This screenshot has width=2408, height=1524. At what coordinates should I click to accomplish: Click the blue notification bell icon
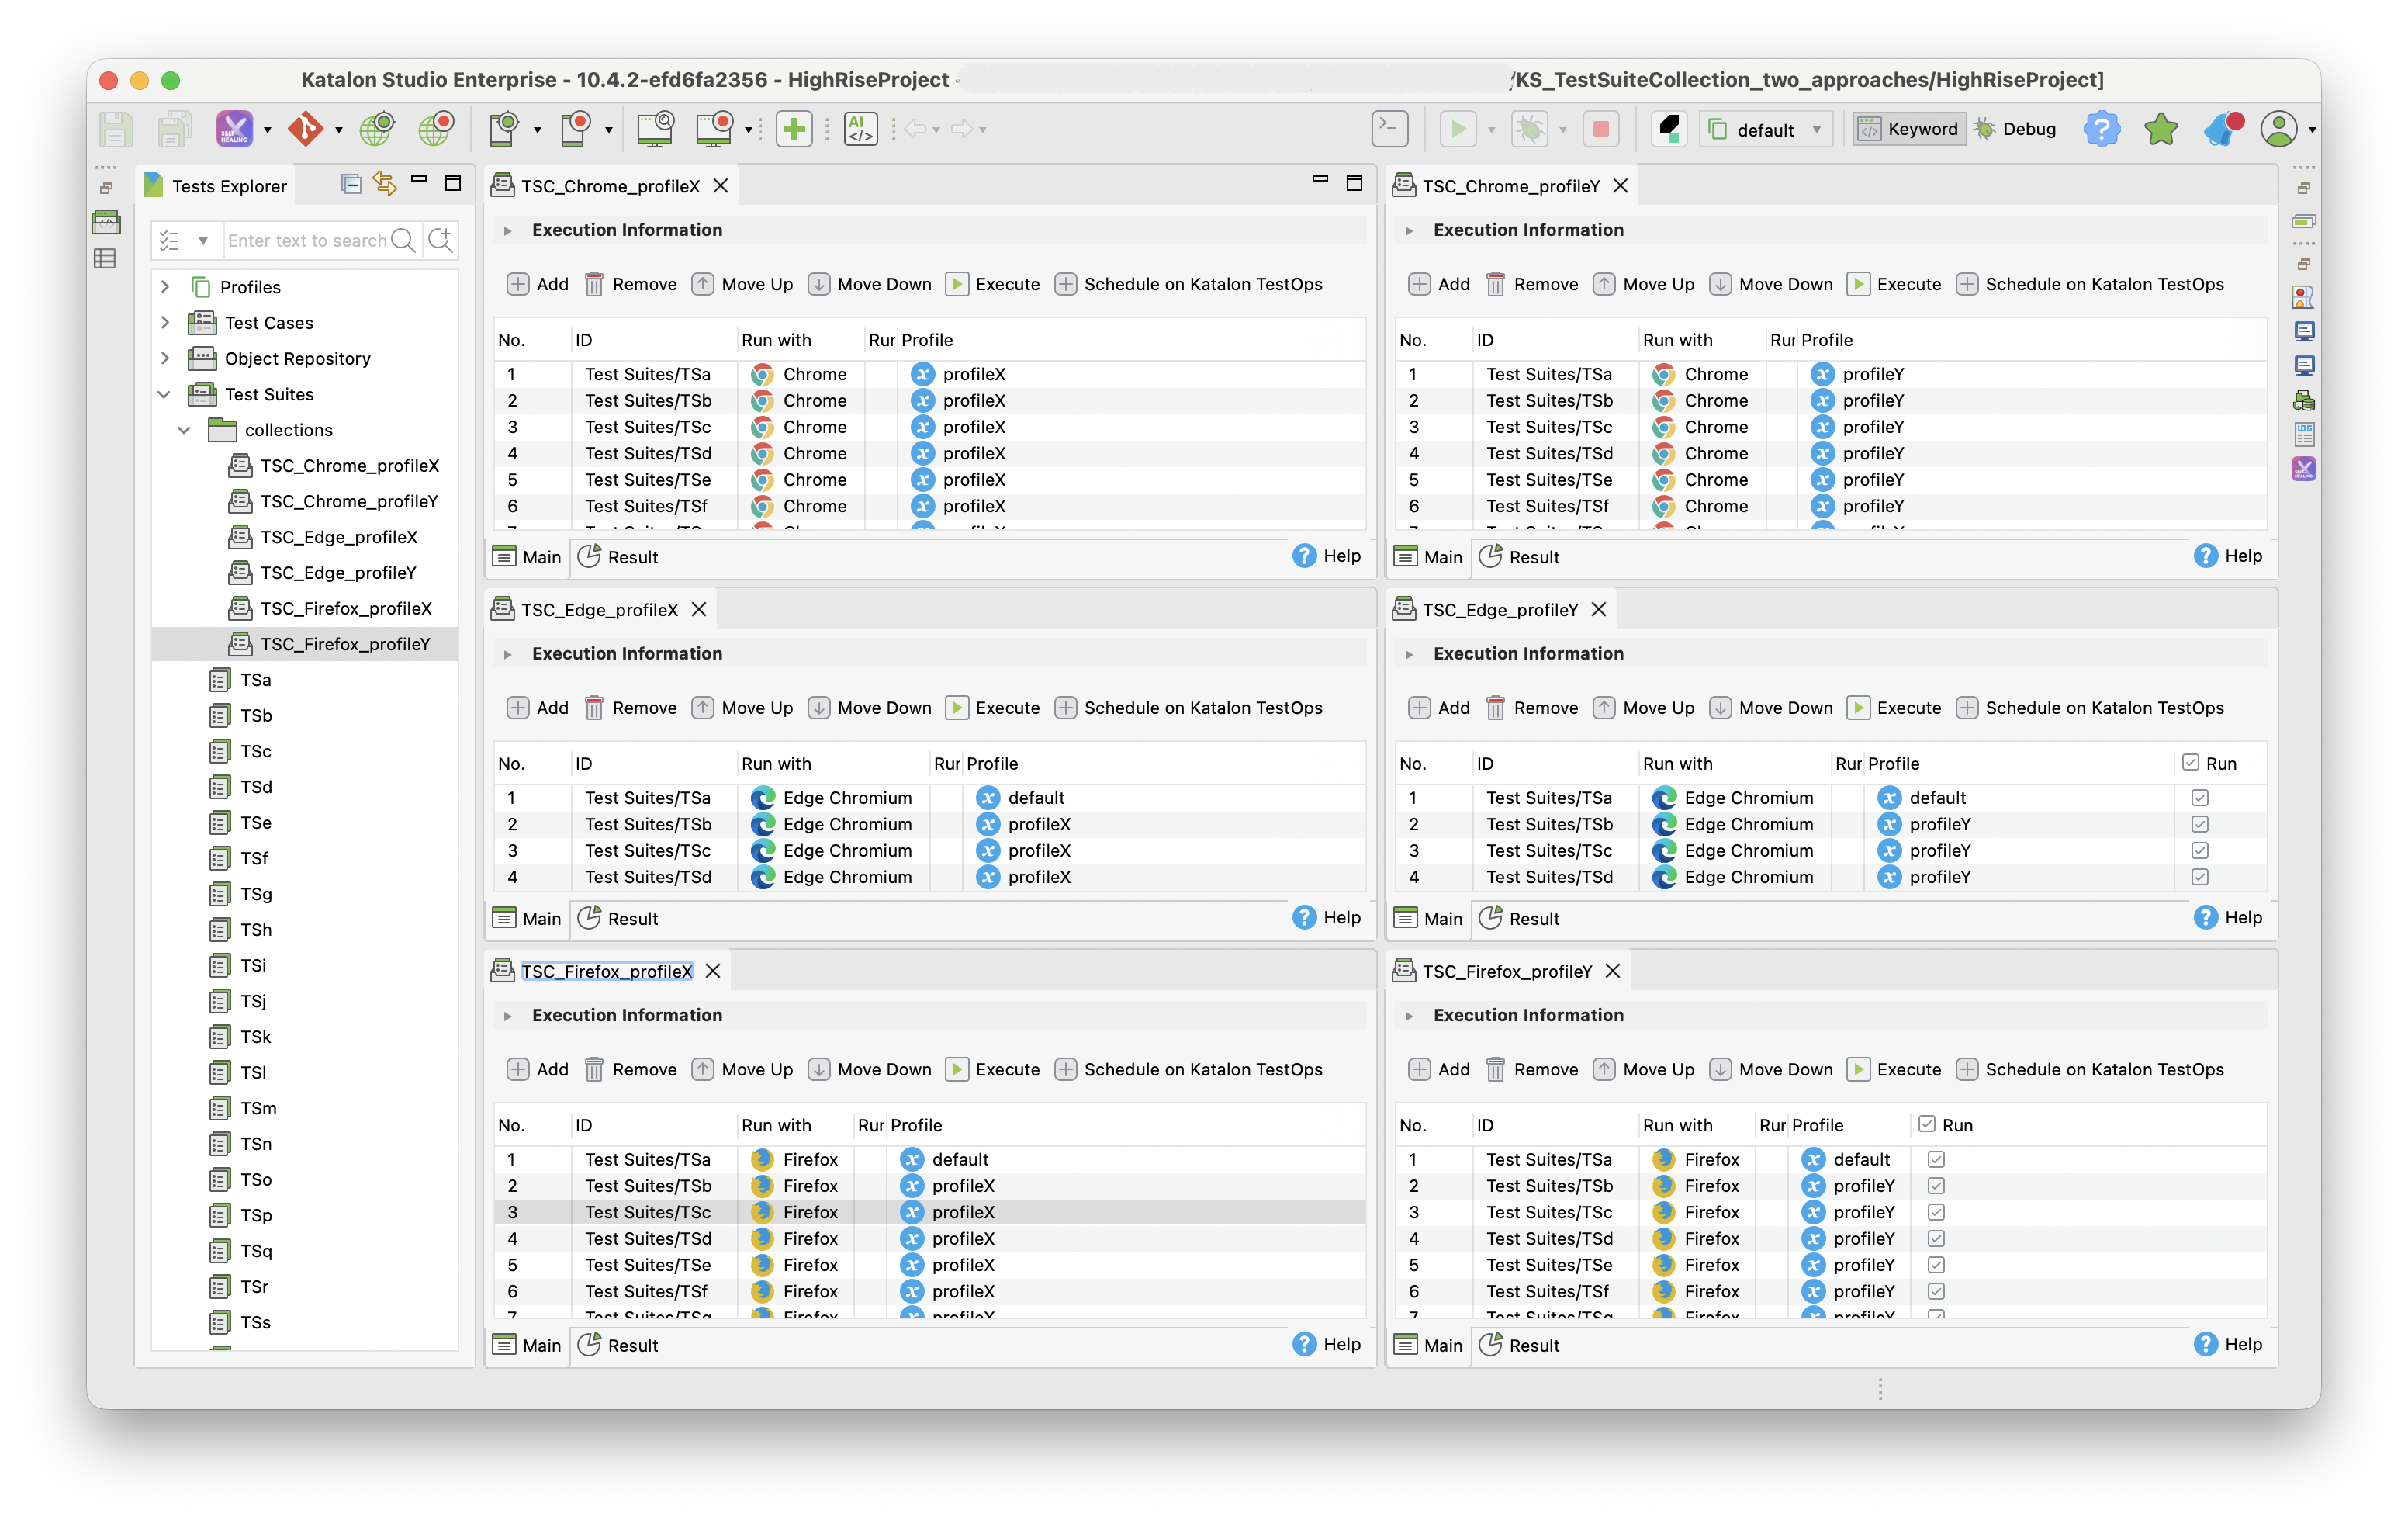2222,129
